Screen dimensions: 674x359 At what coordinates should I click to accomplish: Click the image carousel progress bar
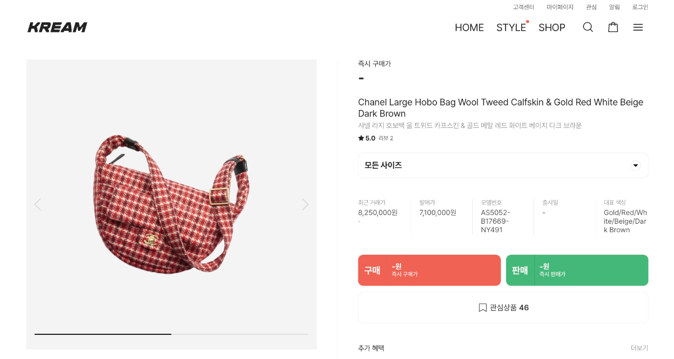pyautogui.click(x=171, y=334)
